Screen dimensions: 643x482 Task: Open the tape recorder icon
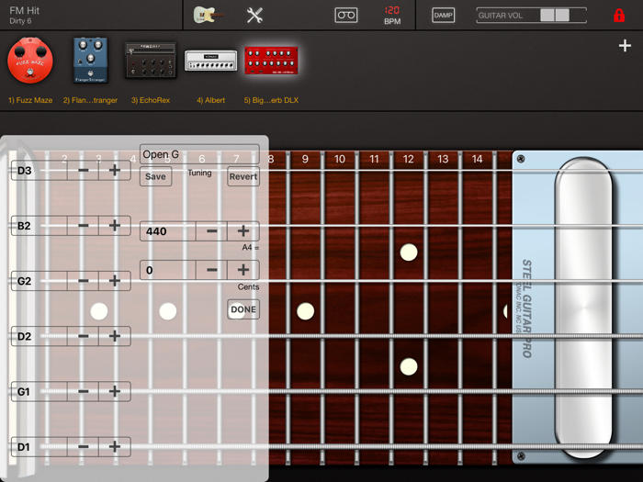pyautogui.click(x=345, y=16)
